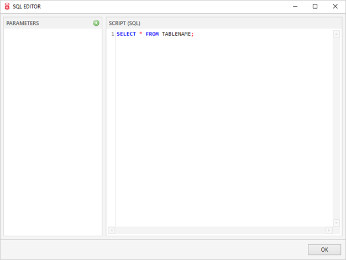Screen dimensions: 346x260
Task: Click the SCRIPT (SQL) panel header
Action: [x=124, y=23]
